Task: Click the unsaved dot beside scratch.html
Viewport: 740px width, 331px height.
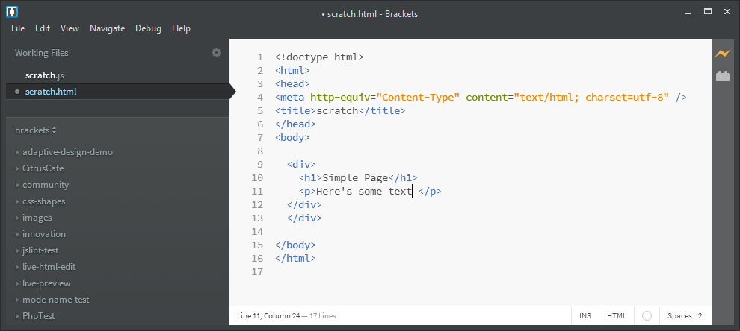Action: [x=17, y=92]
